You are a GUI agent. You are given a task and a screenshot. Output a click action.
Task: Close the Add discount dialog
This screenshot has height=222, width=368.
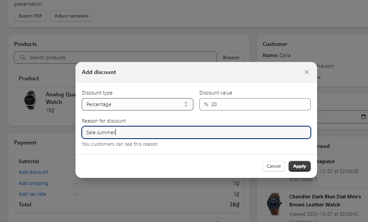tap(306, 72)
